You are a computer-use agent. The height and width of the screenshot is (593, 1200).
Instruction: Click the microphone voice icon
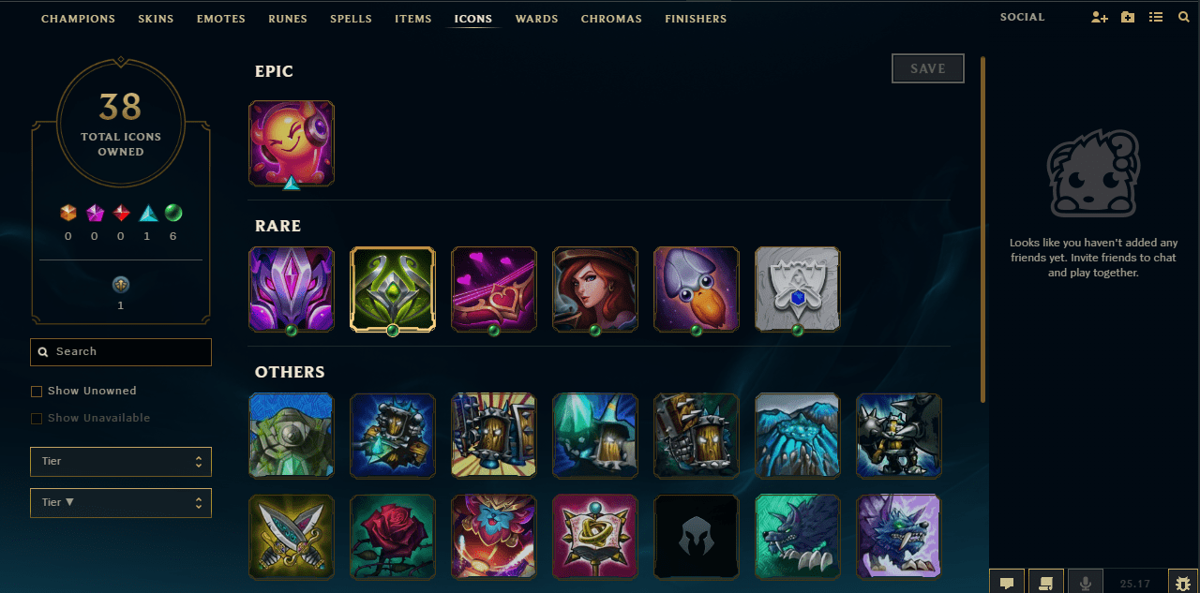1086,582
